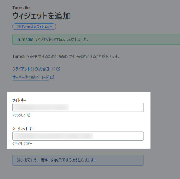Open the クライアント側の統合コード link
The image size is (180, 179).
pyautogui.click(x=33, y=69)
